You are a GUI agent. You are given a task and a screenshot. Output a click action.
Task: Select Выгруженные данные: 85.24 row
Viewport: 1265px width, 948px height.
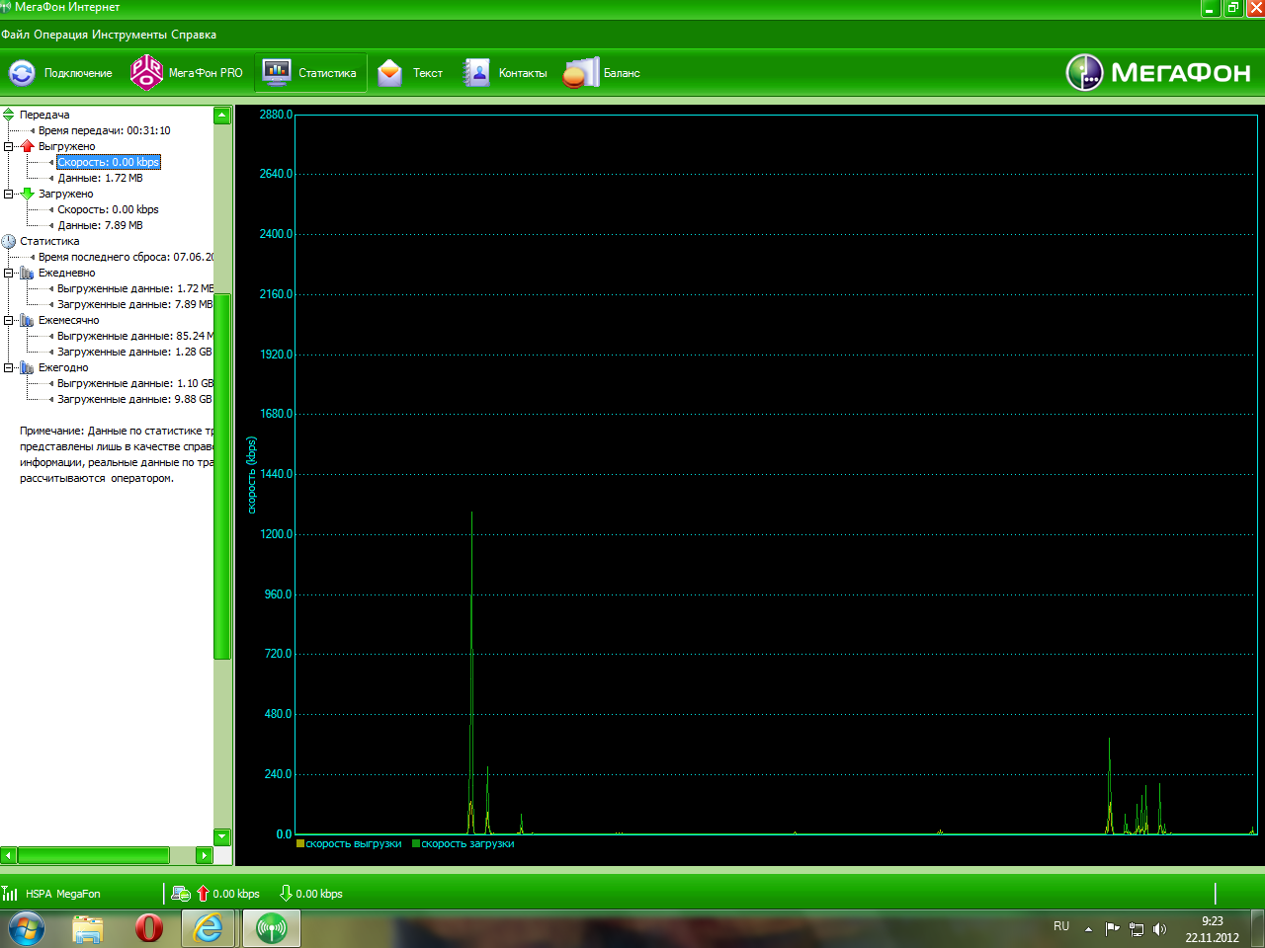click(135, 336)
